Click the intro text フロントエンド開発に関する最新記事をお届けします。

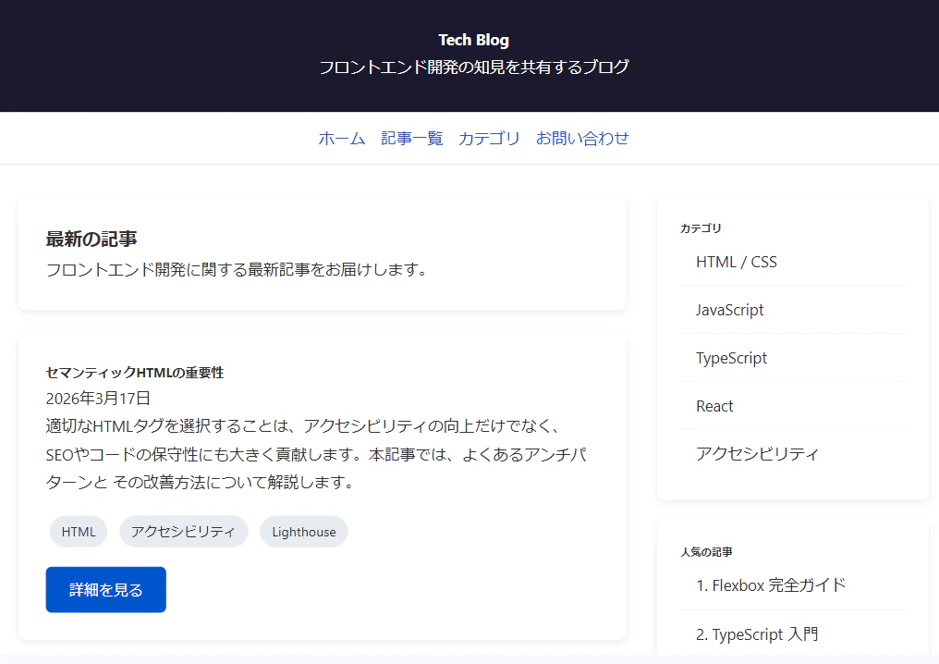[238, 270]
